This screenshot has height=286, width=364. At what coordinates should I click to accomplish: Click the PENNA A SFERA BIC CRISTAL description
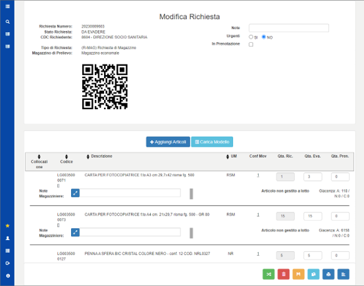pyautogui.click(x=147, y=254)
